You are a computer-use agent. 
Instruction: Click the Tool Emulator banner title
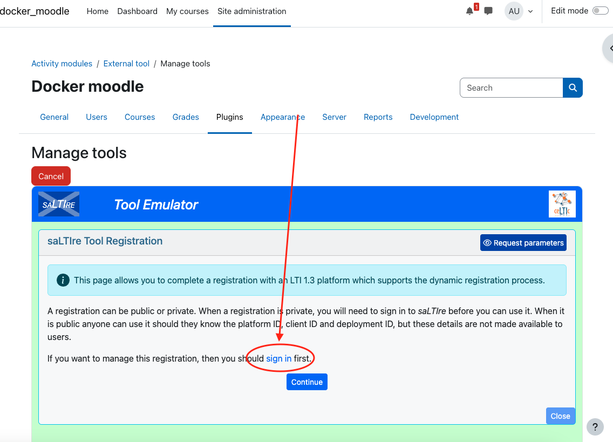156,205
